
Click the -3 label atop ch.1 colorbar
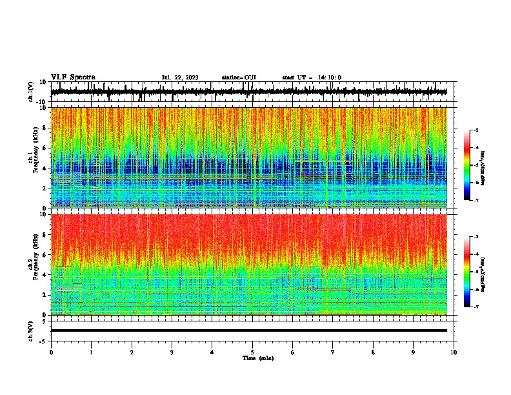pyautogui.click(x=476, y=130)
